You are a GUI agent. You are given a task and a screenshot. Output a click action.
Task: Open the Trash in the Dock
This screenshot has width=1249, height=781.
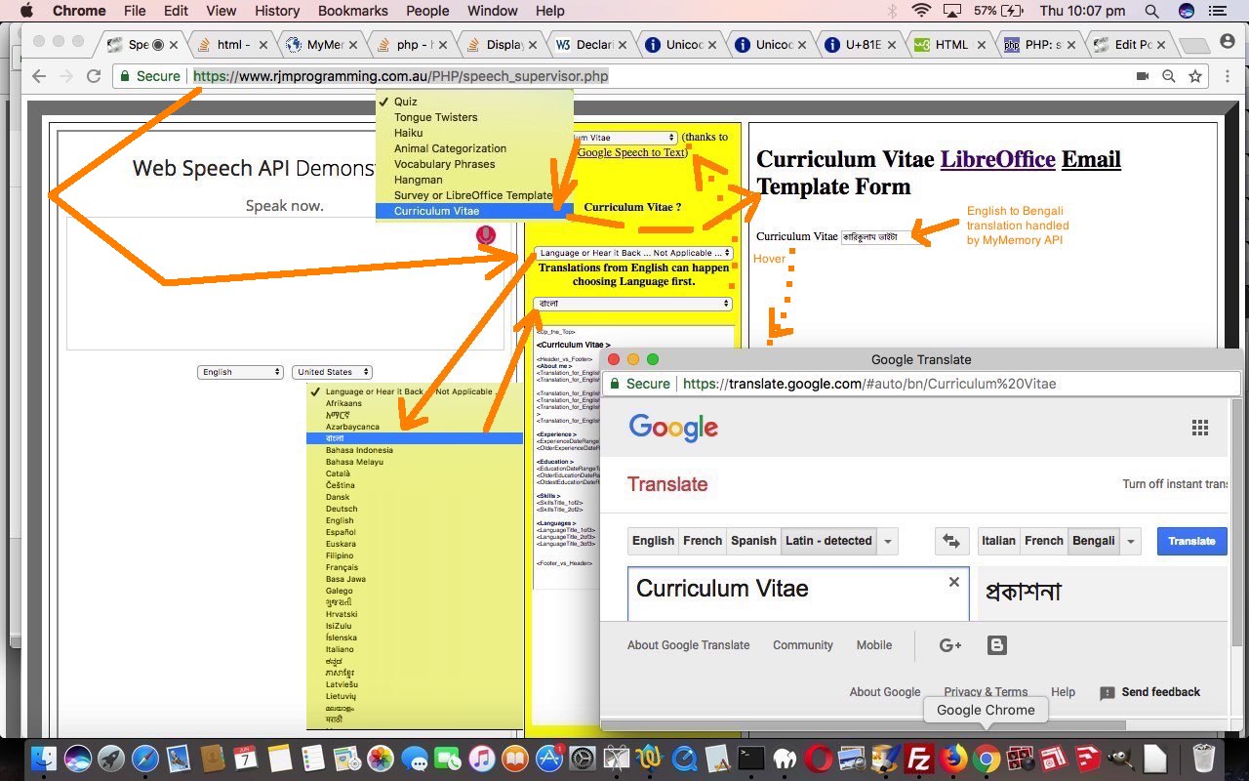tap(1204, 759)
